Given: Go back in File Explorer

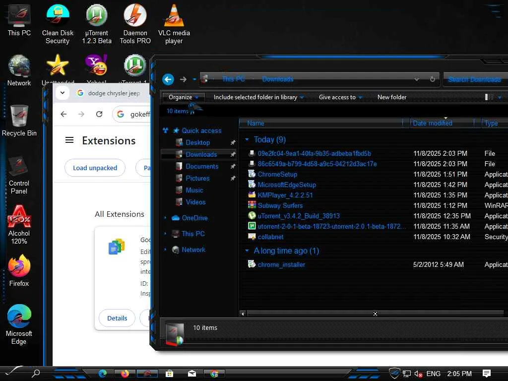Looking at the screenshot, I should pyautogui.click(x=168, y=79).
